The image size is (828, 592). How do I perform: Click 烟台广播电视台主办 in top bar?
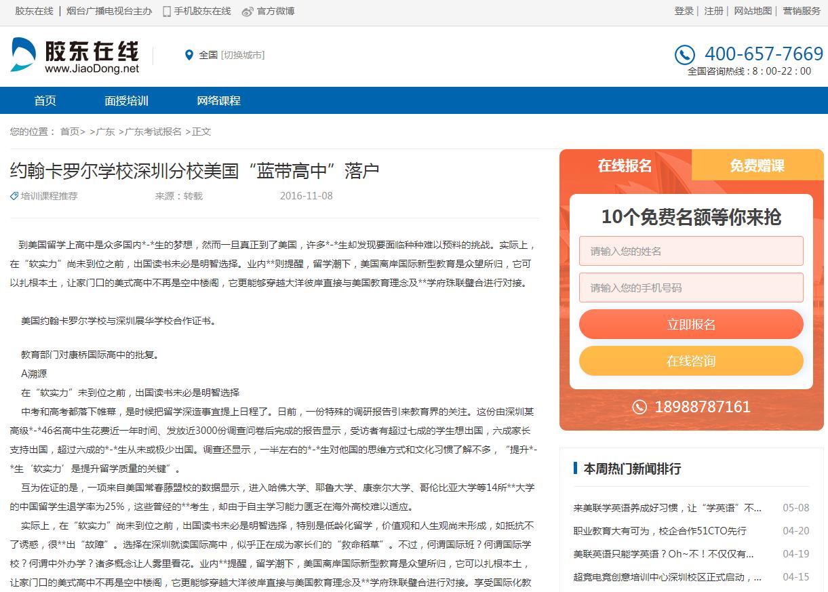[x=109, y=11]
